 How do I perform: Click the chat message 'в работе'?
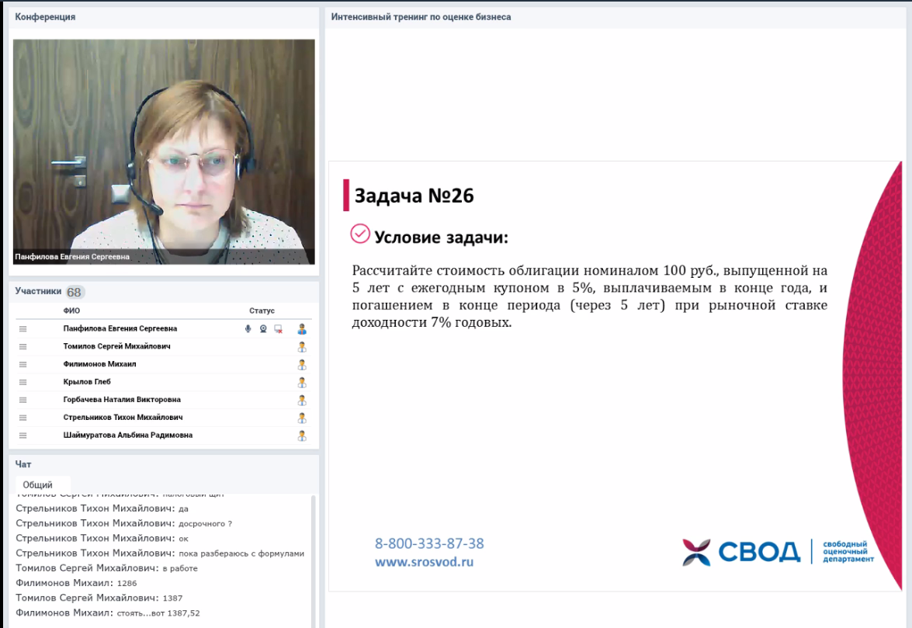point(180,569)
